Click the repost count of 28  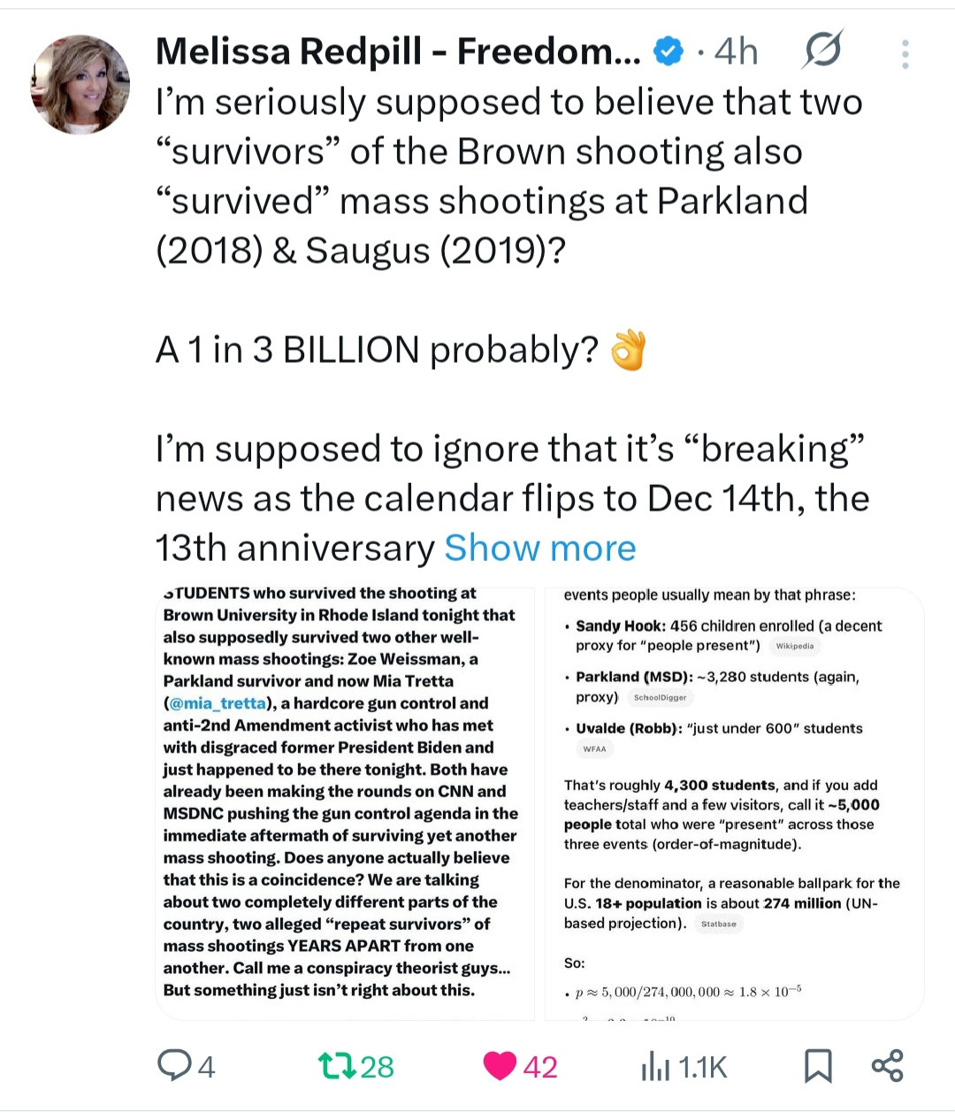378,1067
